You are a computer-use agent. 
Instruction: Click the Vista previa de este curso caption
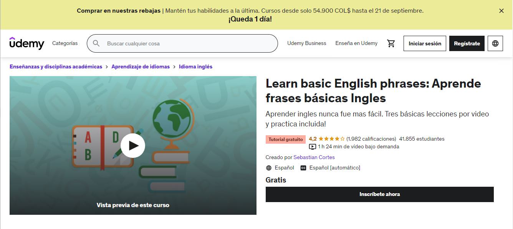pos(133,205)
